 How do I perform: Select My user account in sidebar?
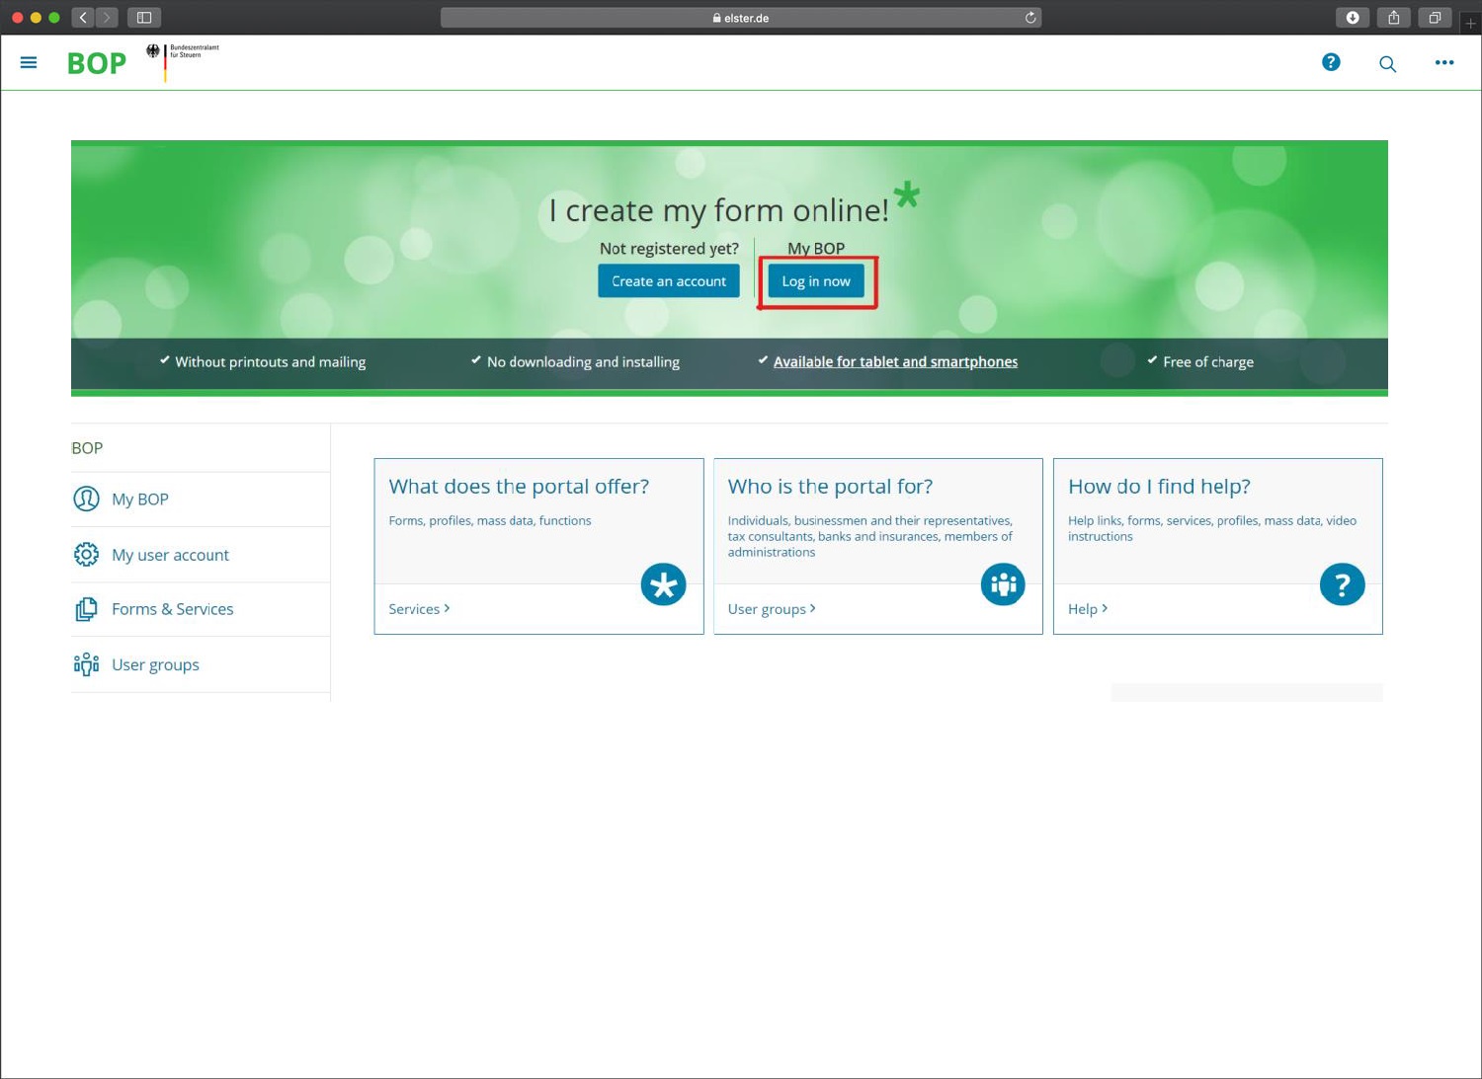click(170, 555)
